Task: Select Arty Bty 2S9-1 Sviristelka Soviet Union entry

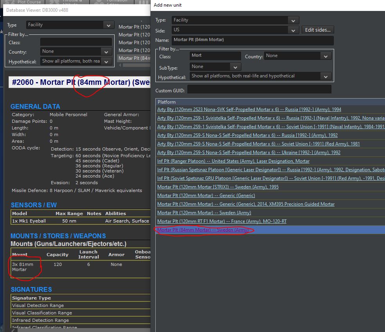Action: [271, 127]
